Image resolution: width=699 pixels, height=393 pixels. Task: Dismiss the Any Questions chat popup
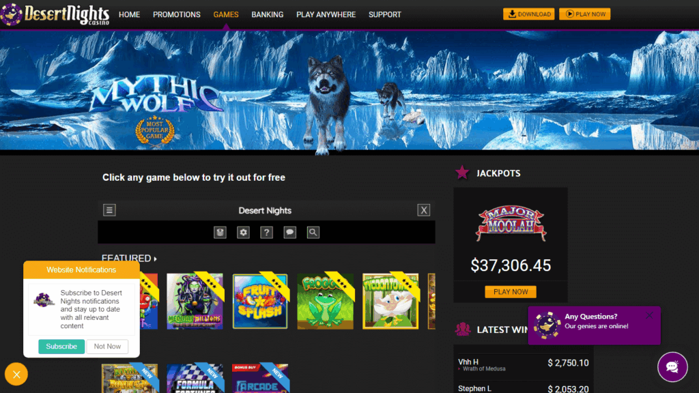pyautogui.click(x=648, y=316)
